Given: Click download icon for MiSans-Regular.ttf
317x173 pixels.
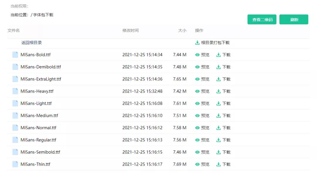Looking at the screenshot, I should (x=218, y=140).
